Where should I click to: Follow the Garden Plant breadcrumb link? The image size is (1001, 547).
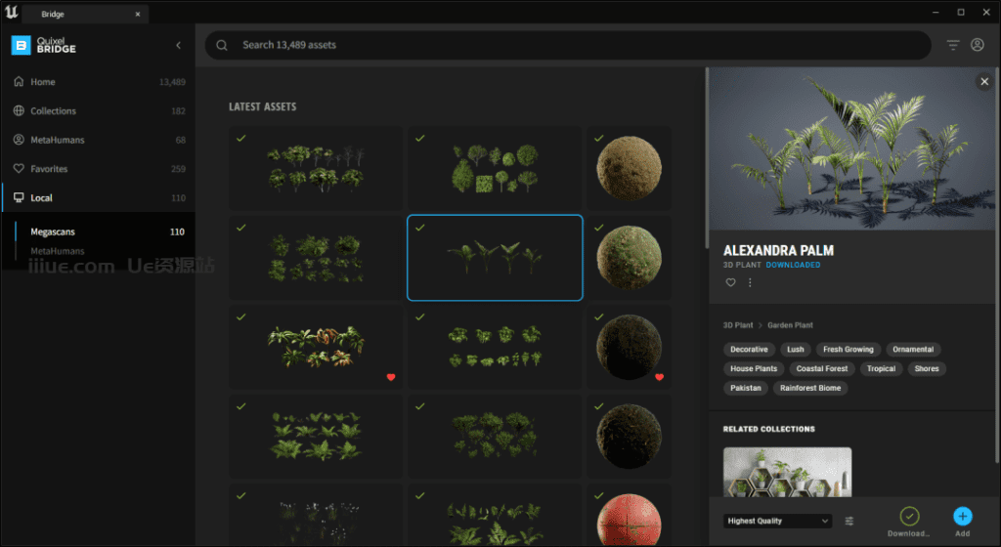coord(790,325)
